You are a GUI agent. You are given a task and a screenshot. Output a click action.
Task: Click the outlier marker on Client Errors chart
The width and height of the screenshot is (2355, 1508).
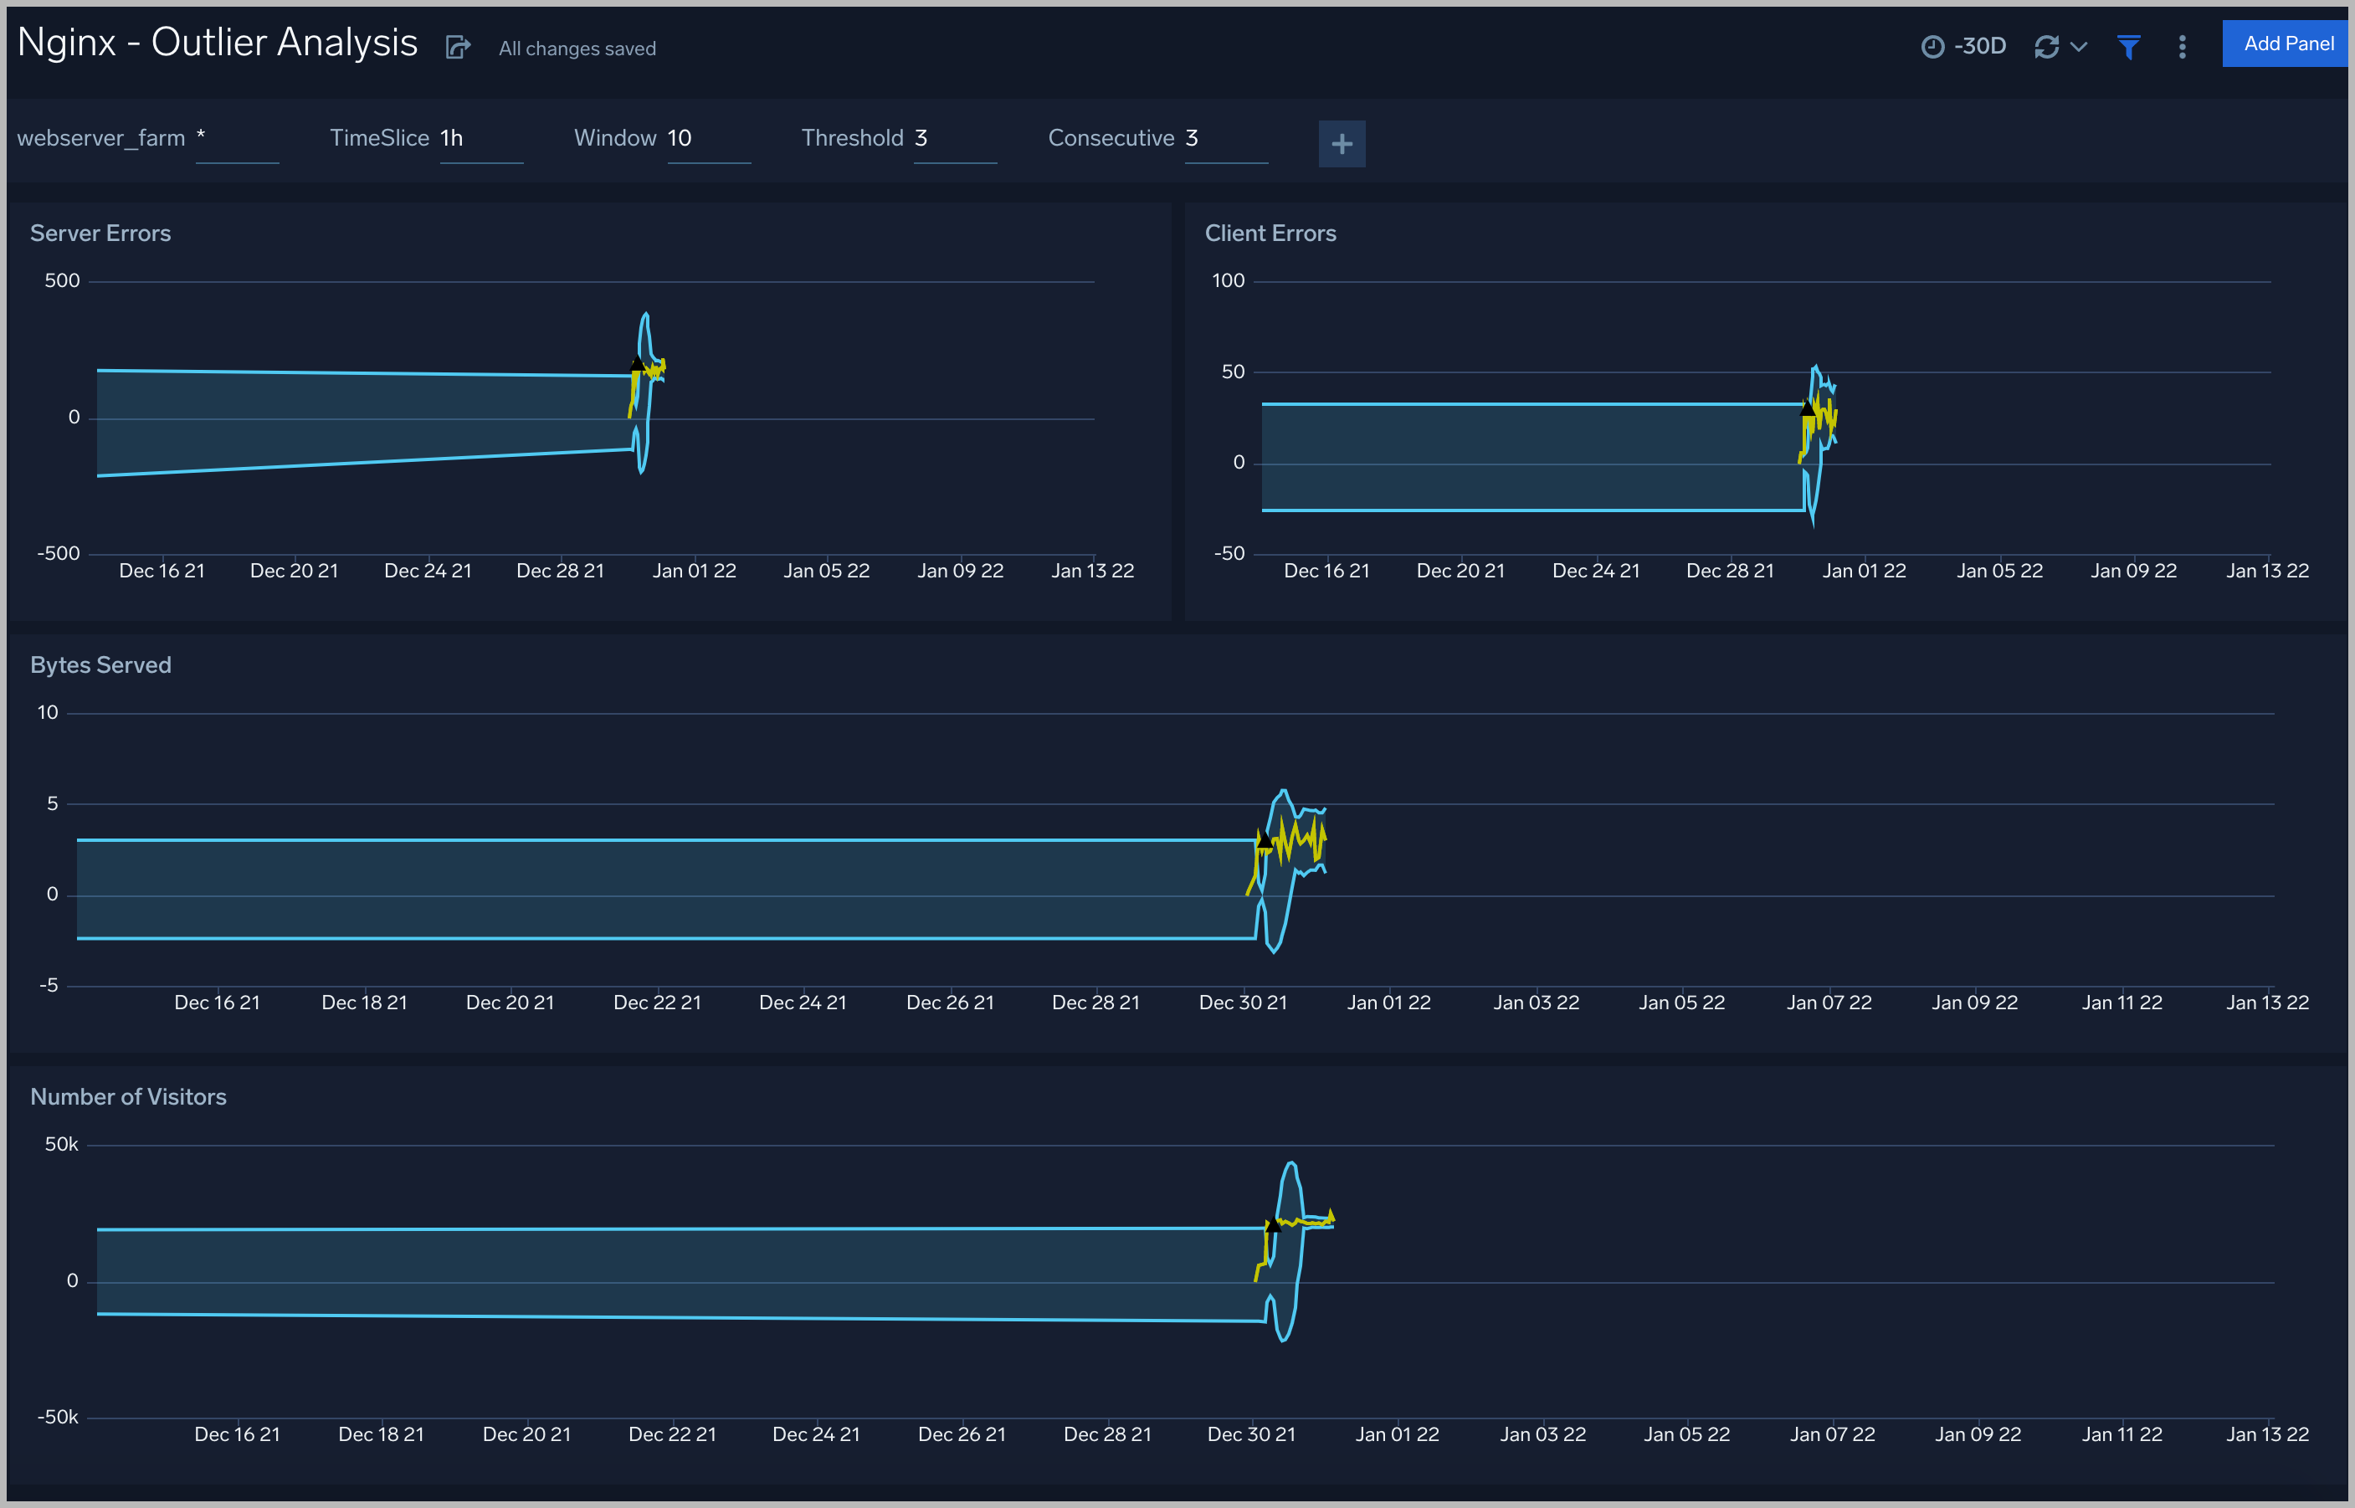1807,407
